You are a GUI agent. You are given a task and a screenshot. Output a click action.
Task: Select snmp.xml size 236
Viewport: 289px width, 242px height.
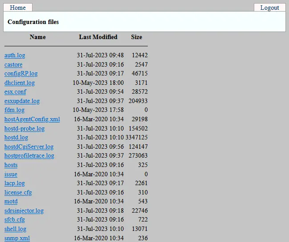pyautogui.click(x=143, y=238)
